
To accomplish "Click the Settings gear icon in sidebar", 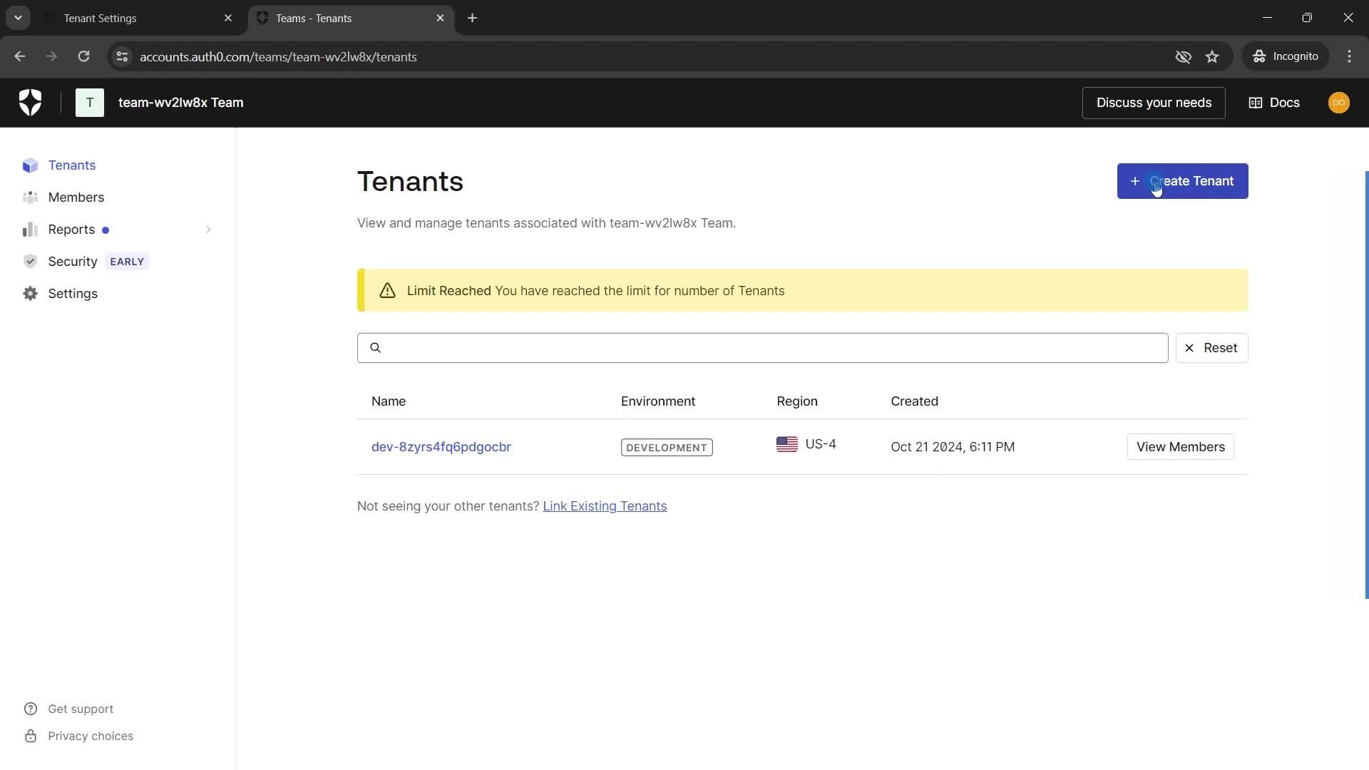I will pyautogui.click(x=30, y=294).
